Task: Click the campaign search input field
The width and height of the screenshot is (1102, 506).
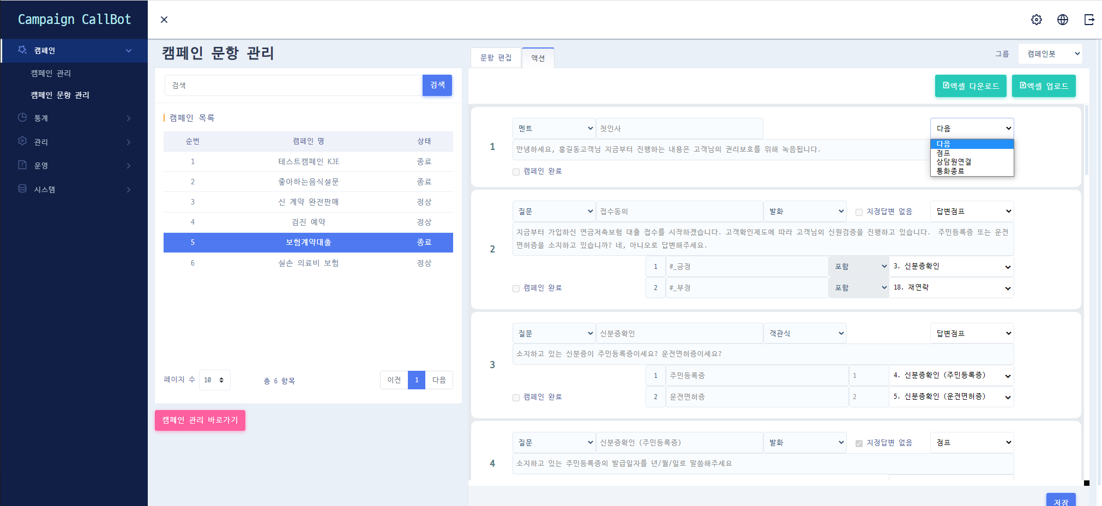Action: 293,86
